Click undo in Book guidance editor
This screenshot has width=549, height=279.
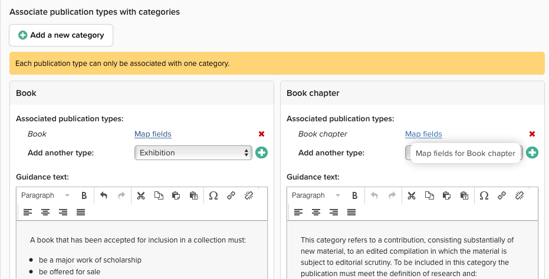coord(104,195)
